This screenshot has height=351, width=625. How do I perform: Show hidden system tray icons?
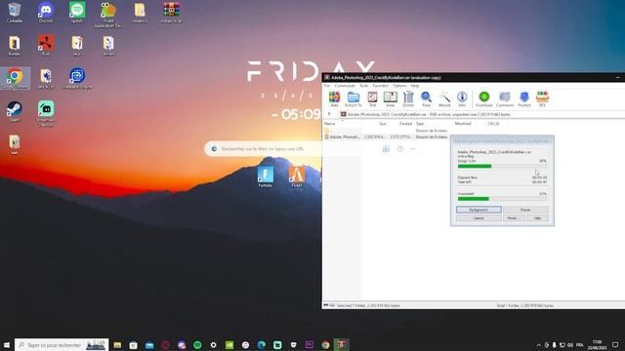coord(538,345)
